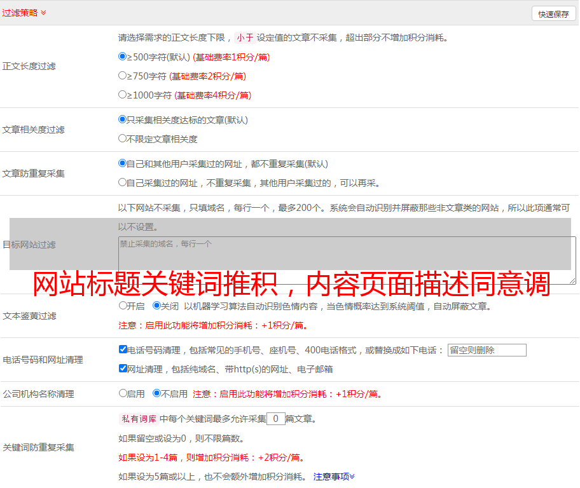Click the 私有词库 tag

tap(137, 419)
